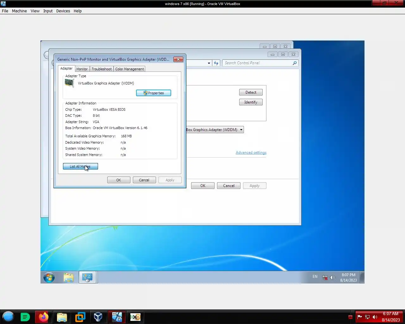Click the address bar refresh icon
Viewport: 405px width, 324px height.
(216, 63)
